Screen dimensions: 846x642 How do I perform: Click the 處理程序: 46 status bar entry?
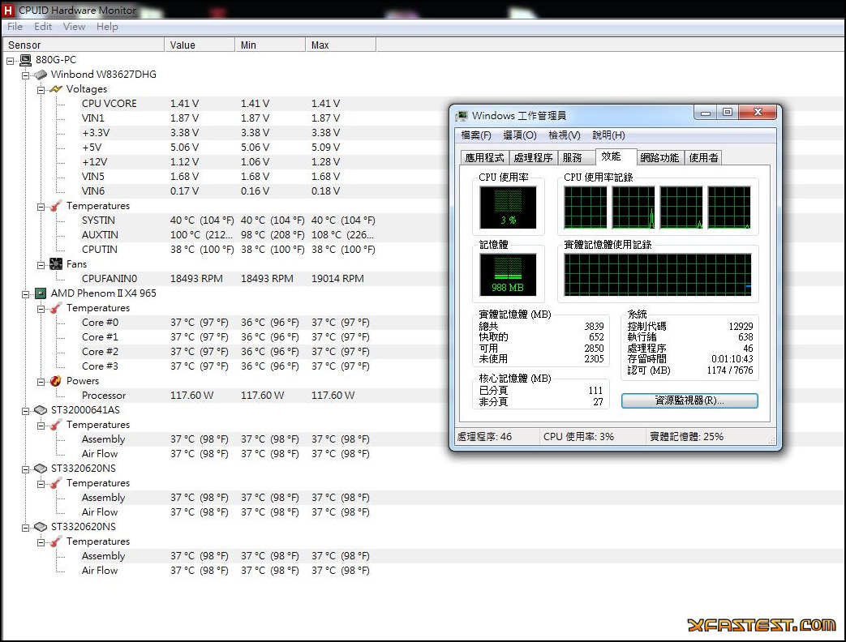pos(484,437)
